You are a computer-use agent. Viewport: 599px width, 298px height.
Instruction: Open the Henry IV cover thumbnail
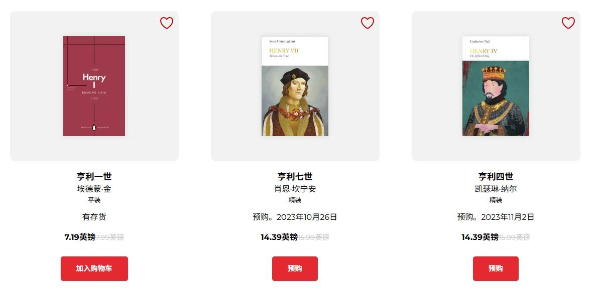pos(496,86)
